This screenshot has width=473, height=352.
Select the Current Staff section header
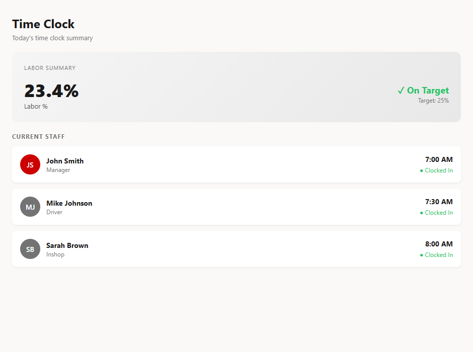click(38, 136)
